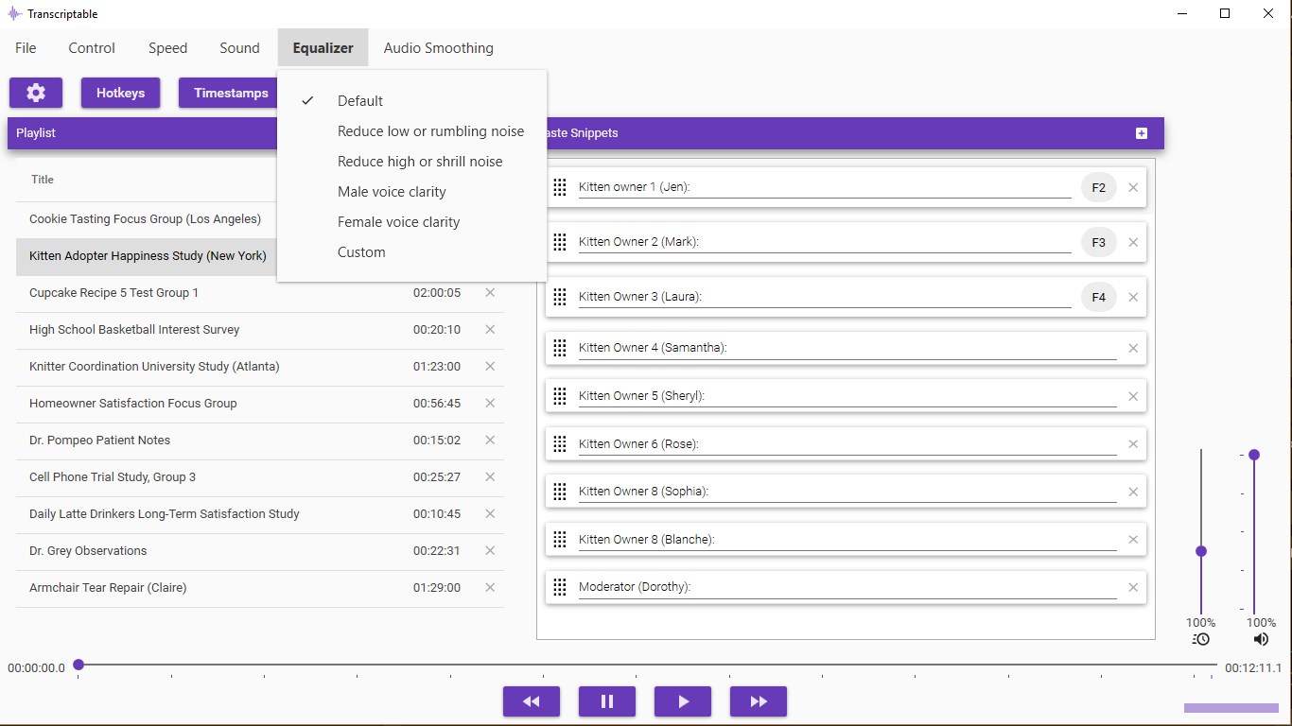Screen dimensions: 1292x726
Task: Click the 00:56:45 duration of Homeowner Satisfaction
Action: (437, 404)
